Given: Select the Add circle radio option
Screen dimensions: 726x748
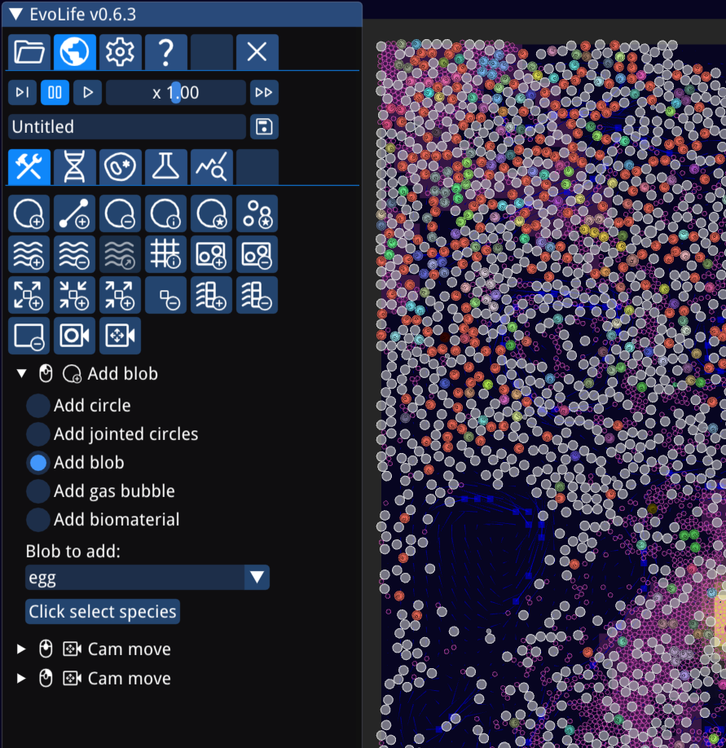Looking at the screenshot, I should coord(37,406).
